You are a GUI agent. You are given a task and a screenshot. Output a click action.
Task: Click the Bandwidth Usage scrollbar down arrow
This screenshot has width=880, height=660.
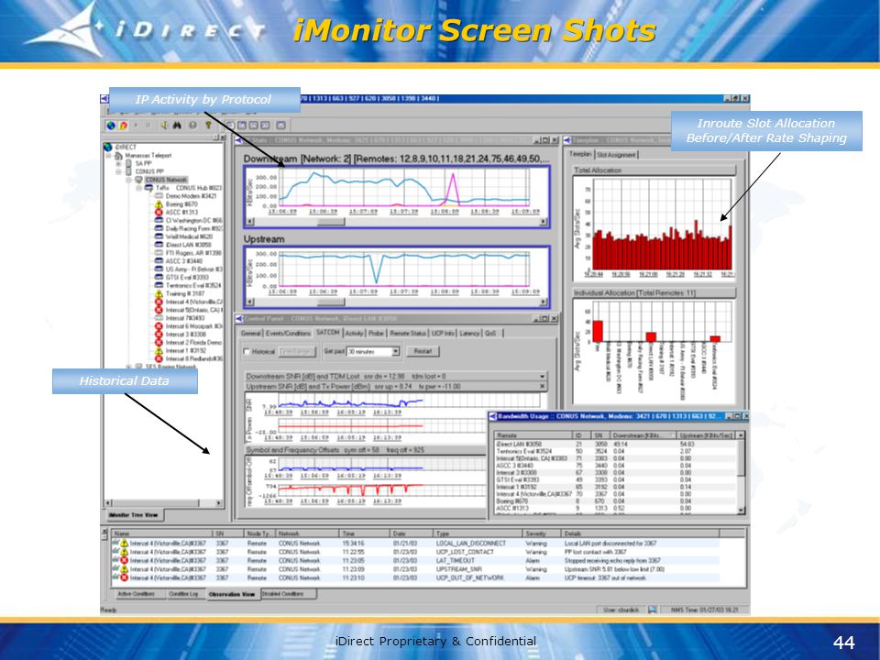point(741,511)
